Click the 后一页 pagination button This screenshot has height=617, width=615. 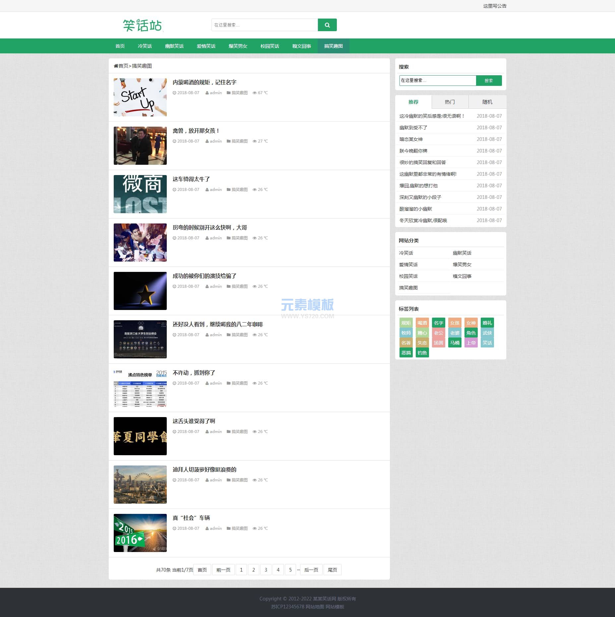[x=311, y=570]
